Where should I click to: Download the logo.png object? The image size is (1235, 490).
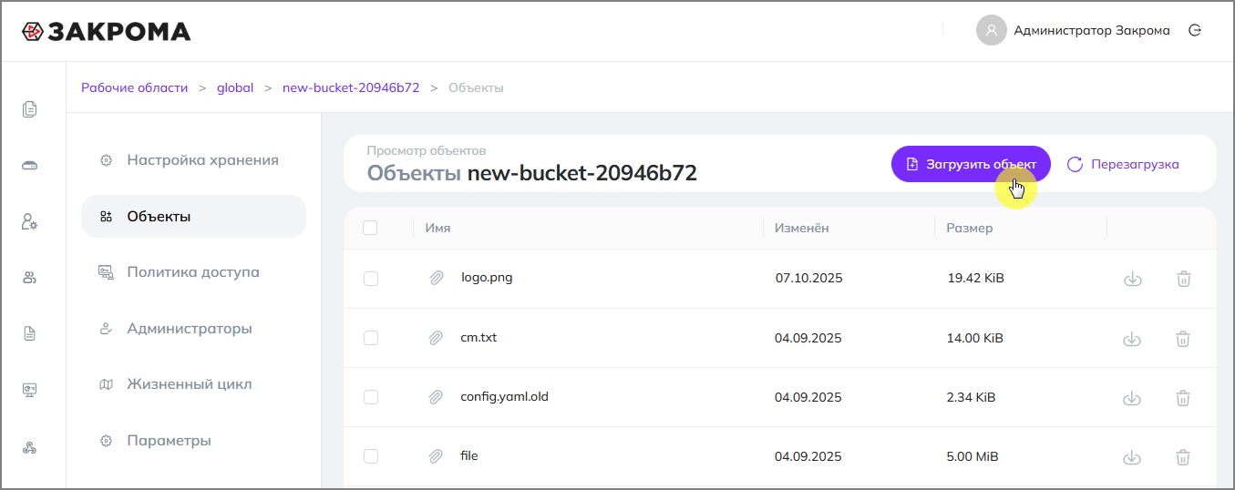pyautogui.click(x=1132, y=279)
